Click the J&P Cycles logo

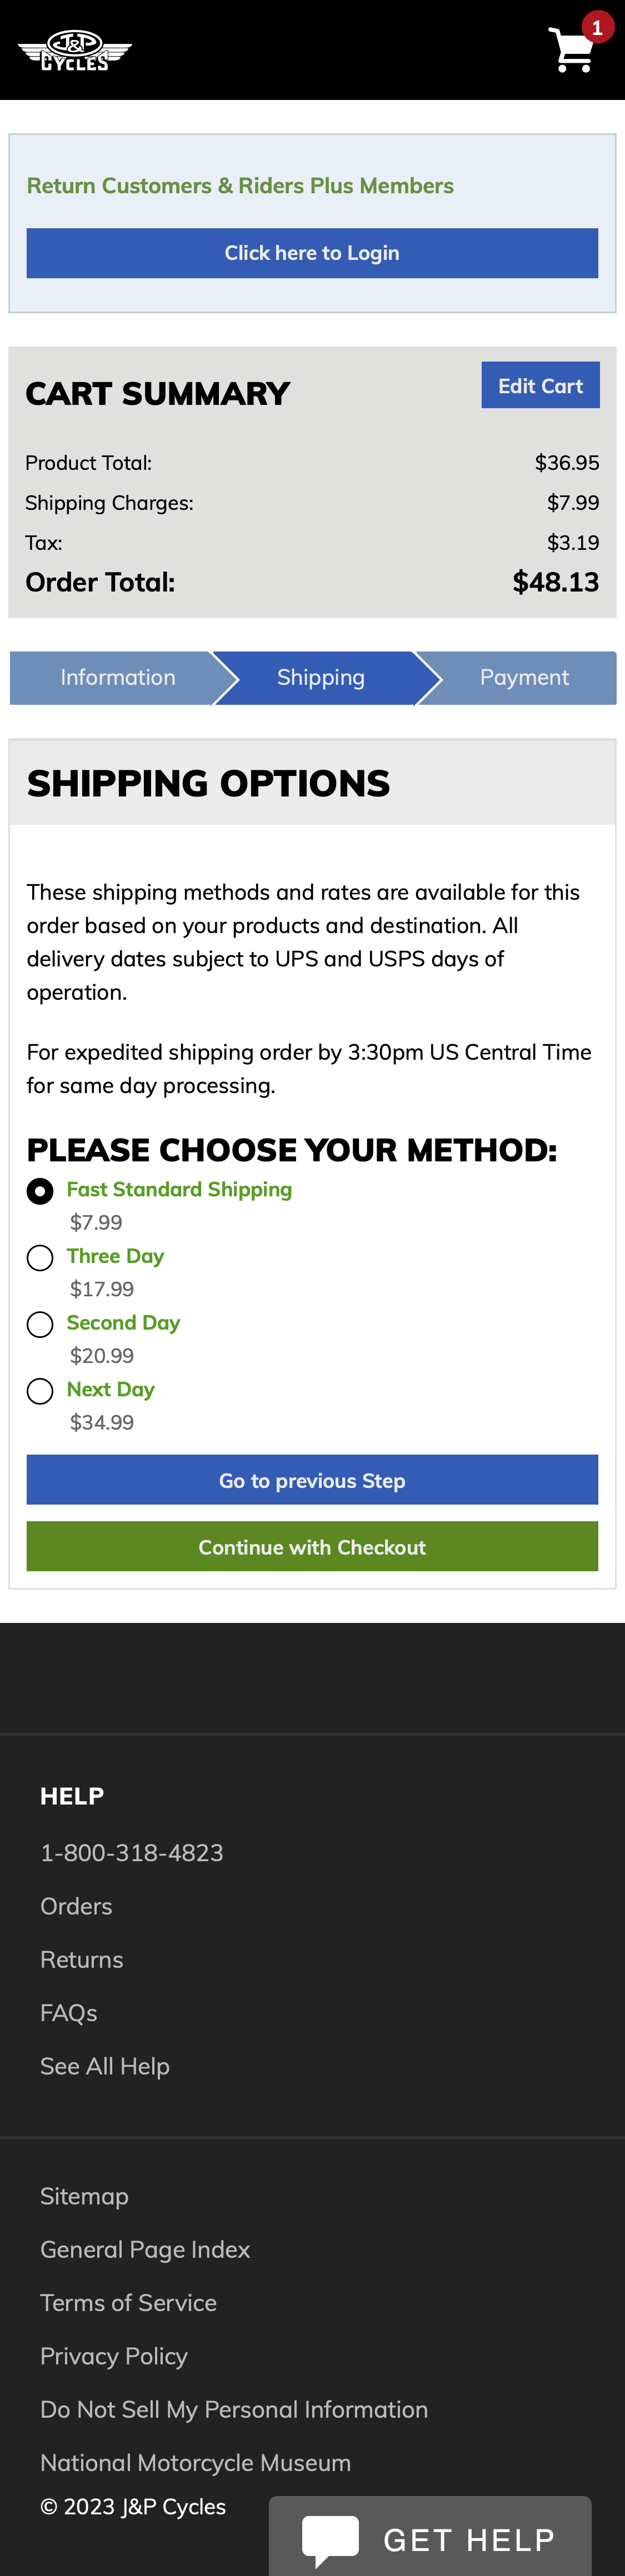[75, 51]
